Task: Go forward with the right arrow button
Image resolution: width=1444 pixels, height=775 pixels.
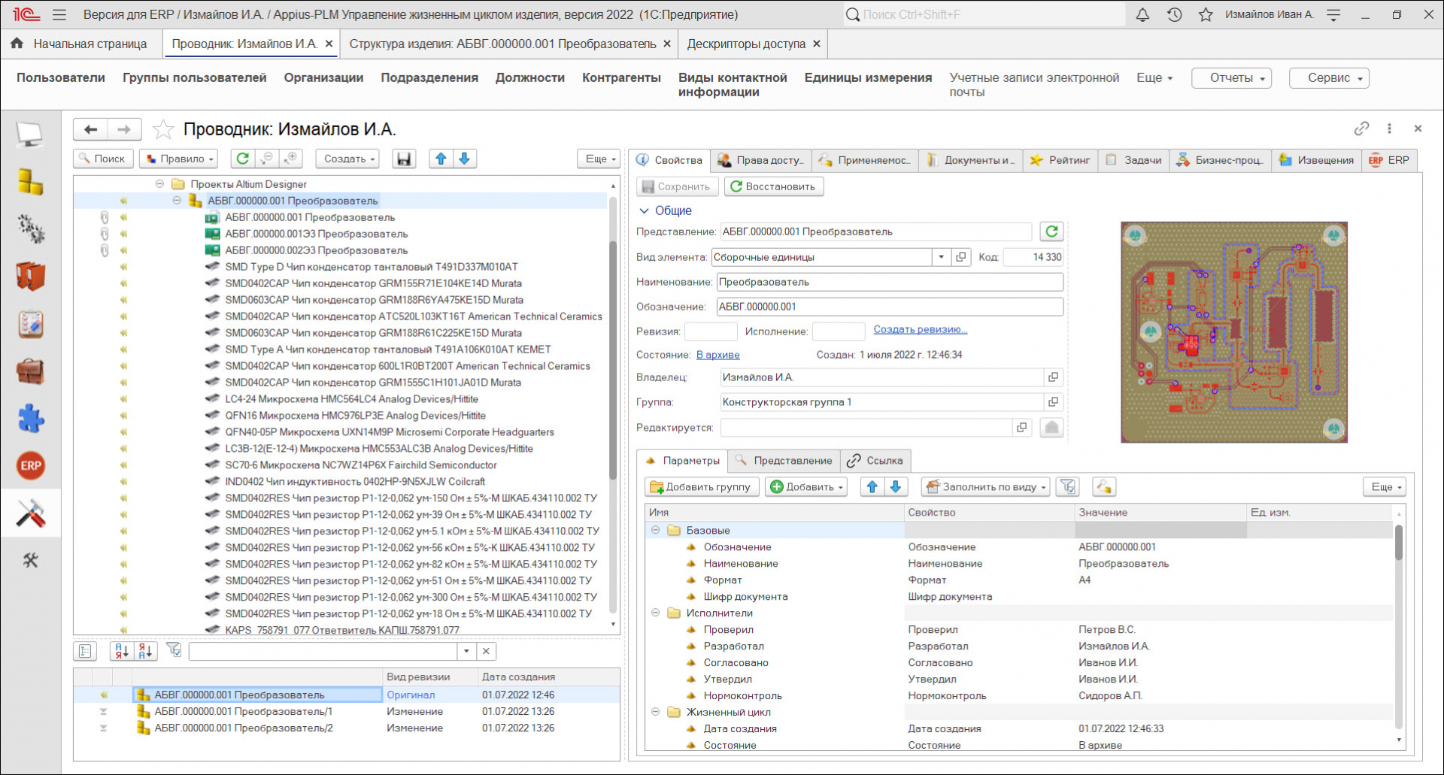Action: (124, 129)
